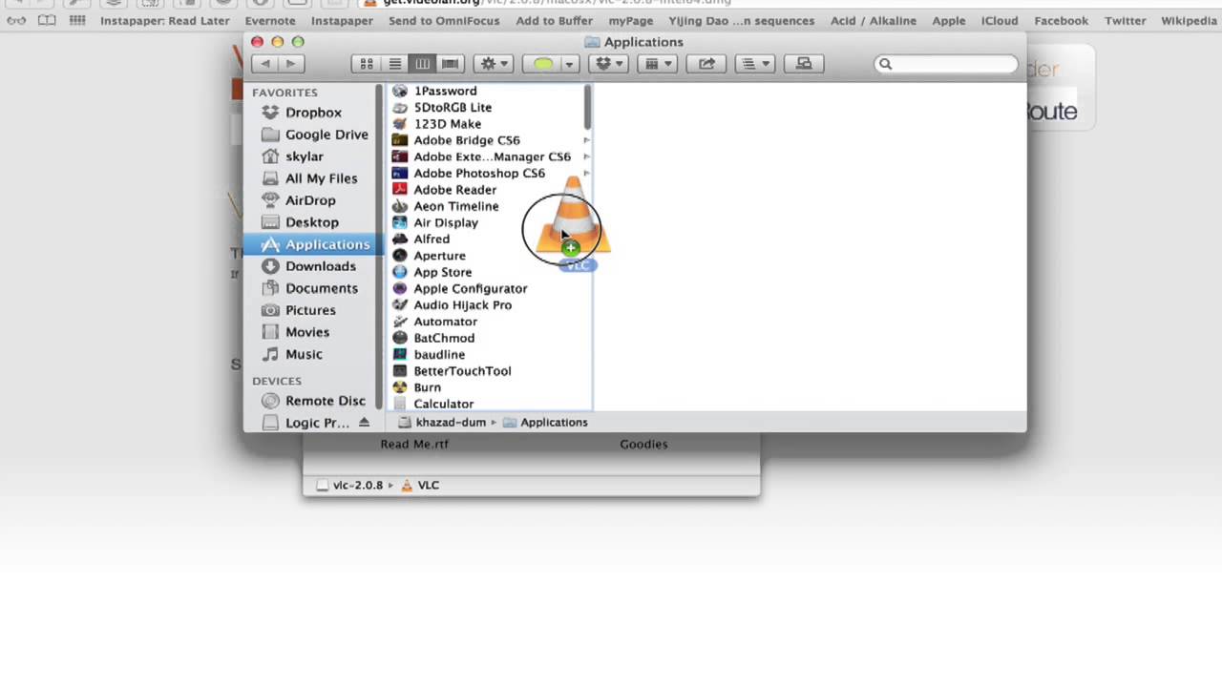
Task: Select BetterTouchTool in the list
Action: tap(462, 371)
